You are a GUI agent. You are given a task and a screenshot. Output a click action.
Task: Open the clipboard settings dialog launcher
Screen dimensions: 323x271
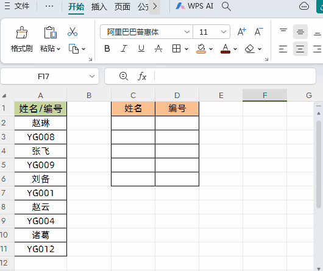pyautogui.click(x=90, y=59)
